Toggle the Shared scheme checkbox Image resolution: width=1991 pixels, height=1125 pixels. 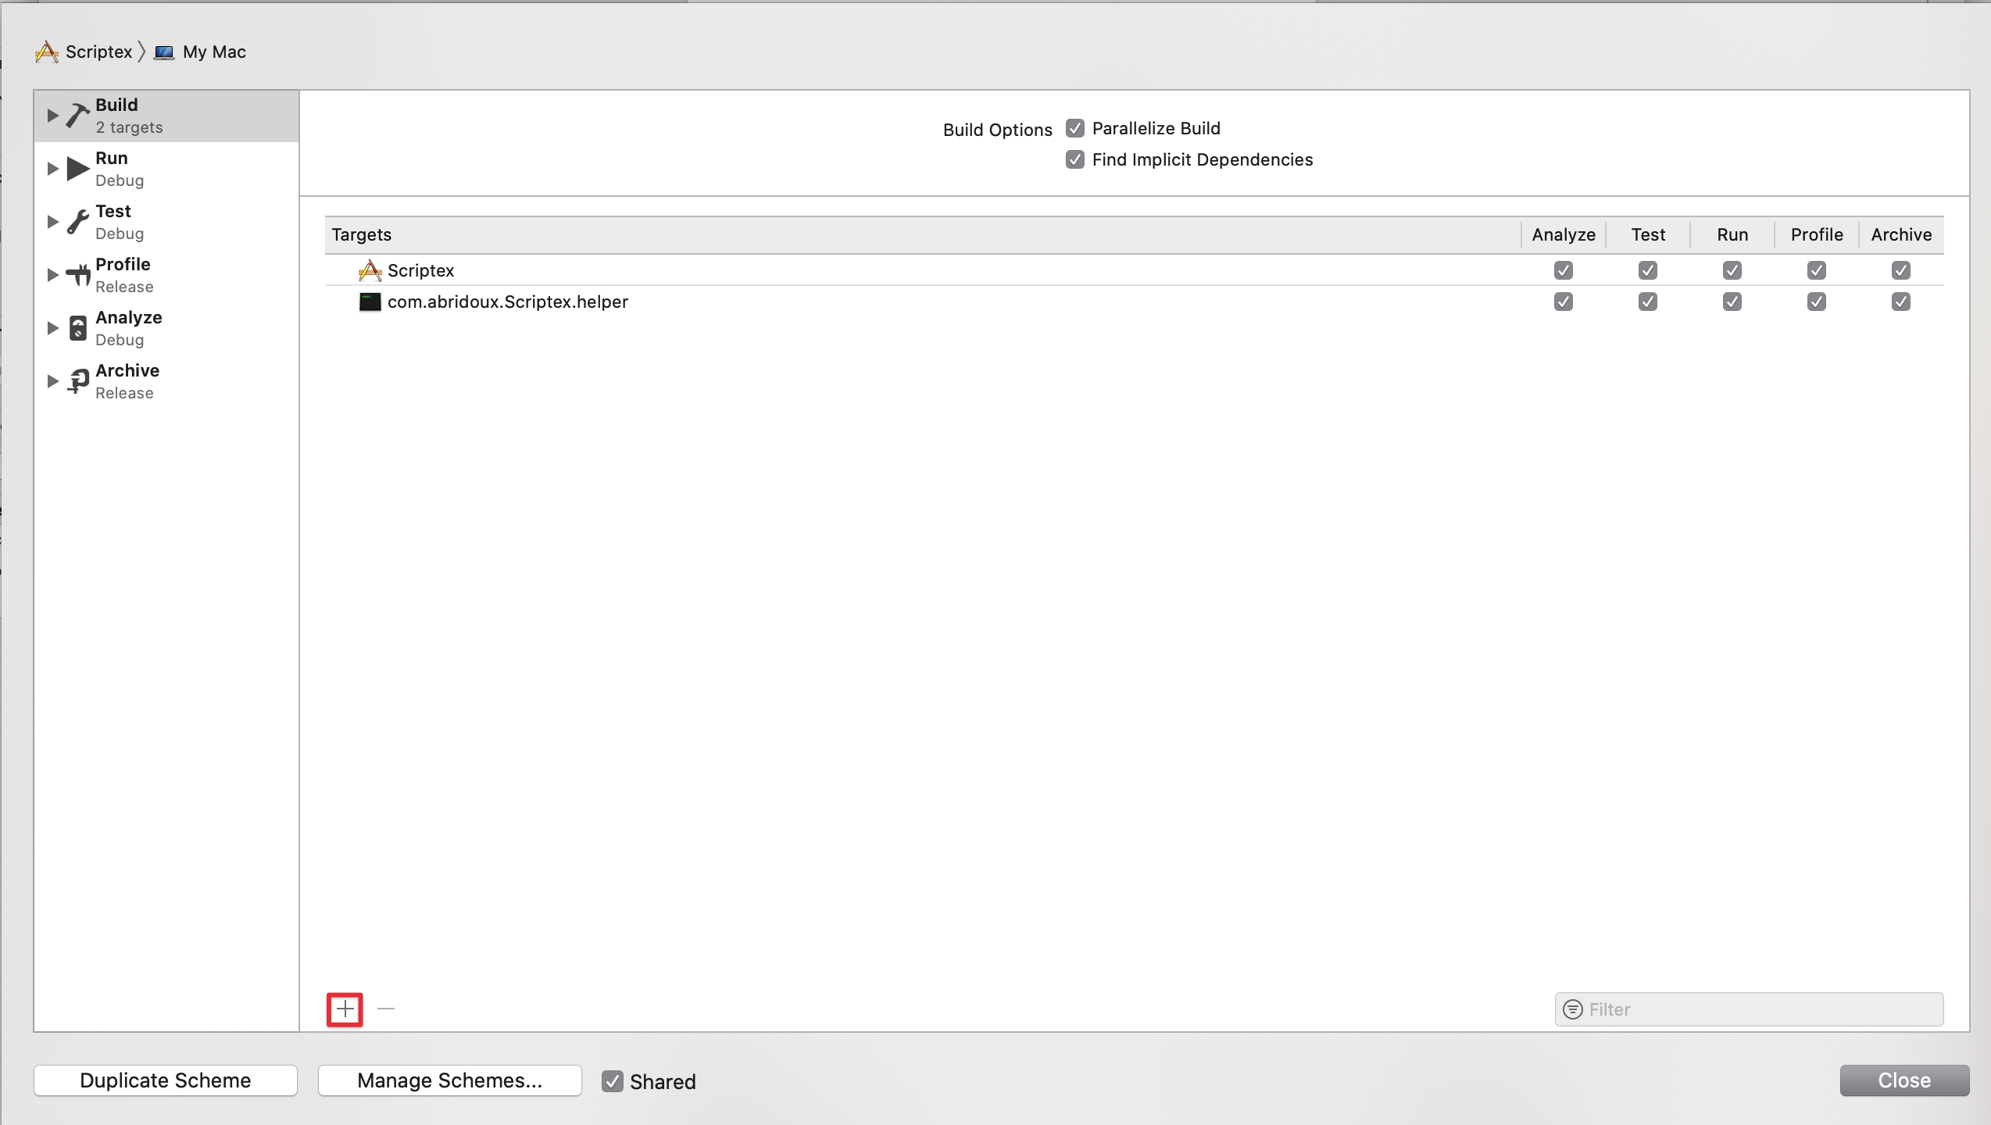[613, 1081]
